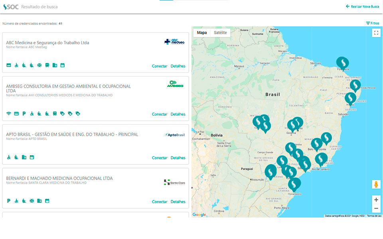Viewport: 383px width, 239px height.
Task: Click the calendar icon on the APTO BRASIL card
Action: (32, 157)
